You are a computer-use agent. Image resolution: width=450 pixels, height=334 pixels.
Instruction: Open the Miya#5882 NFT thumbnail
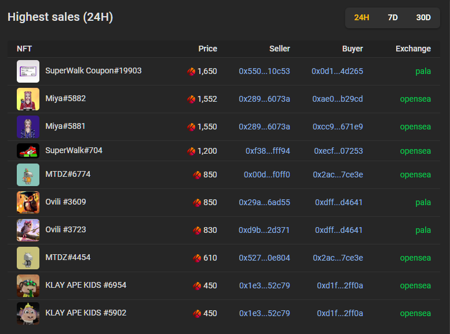coord(28,99)
